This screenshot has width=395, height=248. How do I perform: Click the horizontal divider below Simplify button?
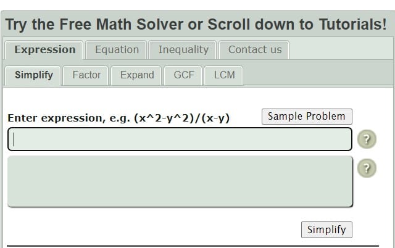(x=193, y=246)
